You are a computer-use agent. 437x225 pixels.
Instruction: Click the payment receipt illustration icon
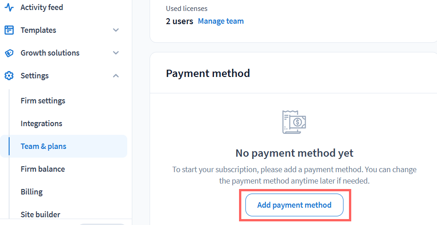point(294,122)
